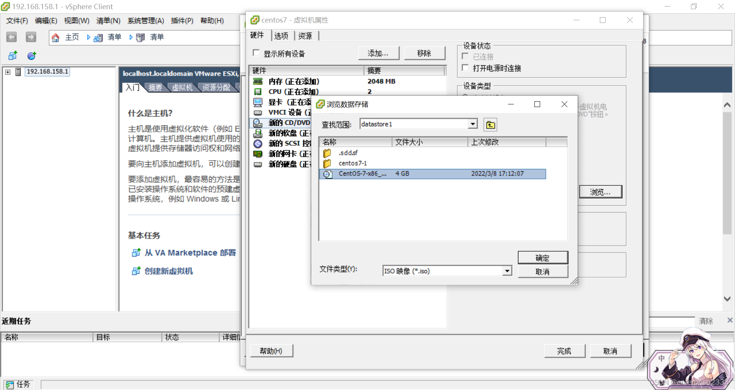The height and width of the screenshot is (390, 735).
Task: Open the Home (主页) icon in the address bar
Action: (56, 37)
